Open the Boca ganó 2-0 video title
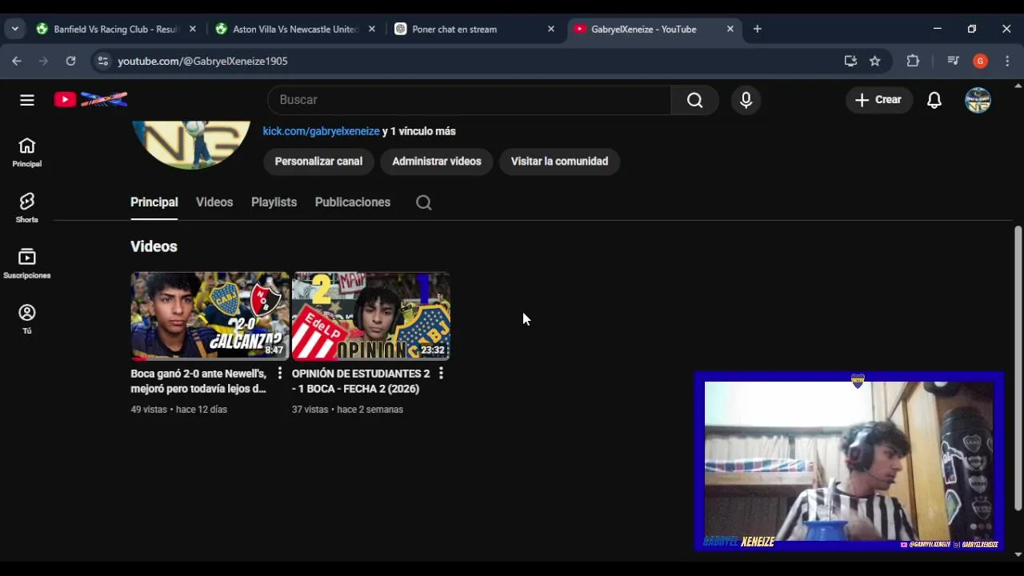This screenshot has height=576, width=1024. point(198,381)
